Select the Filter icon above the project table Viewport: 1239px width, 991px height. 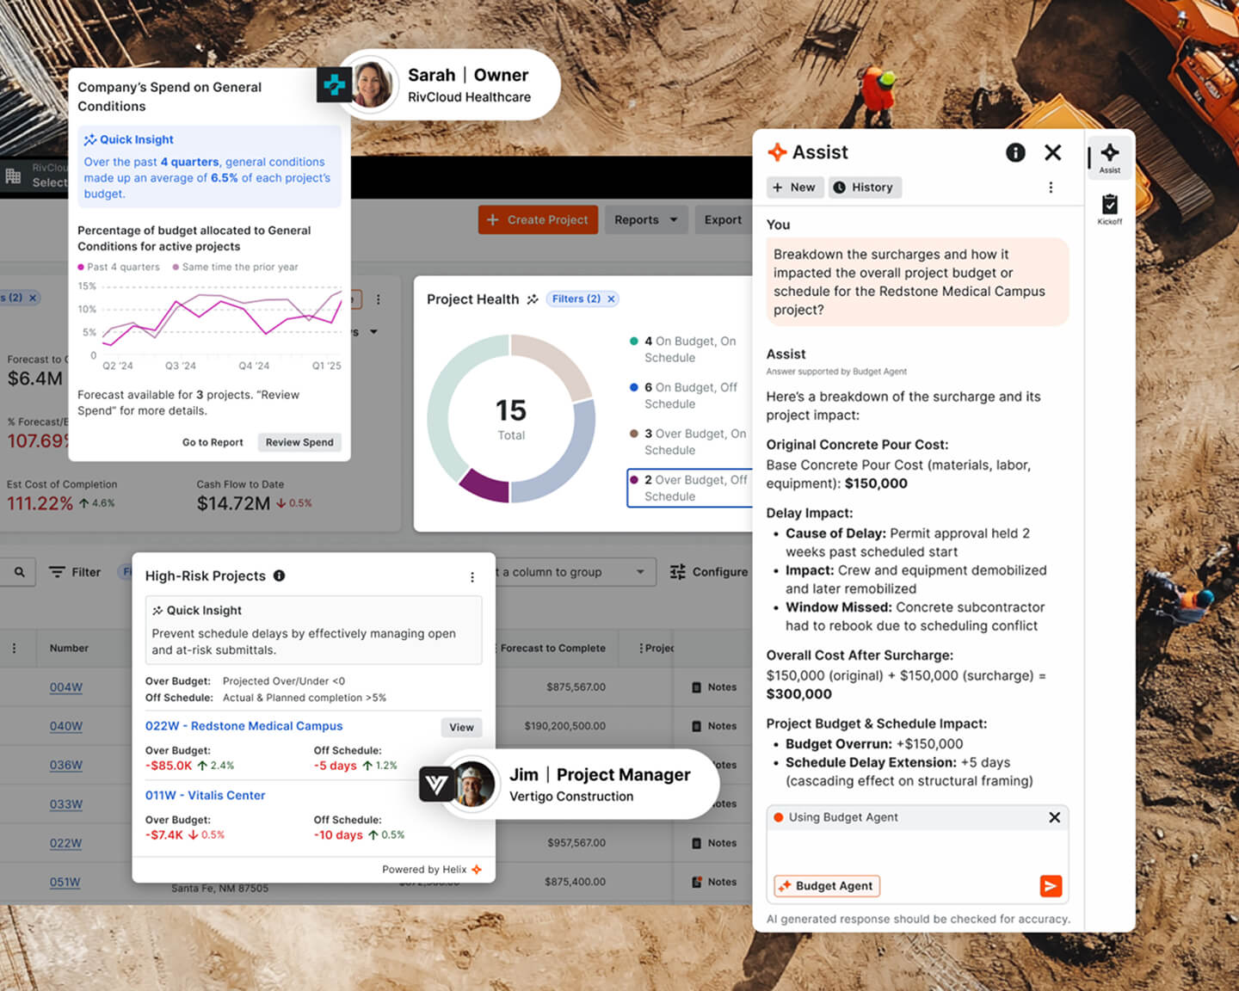55,571
